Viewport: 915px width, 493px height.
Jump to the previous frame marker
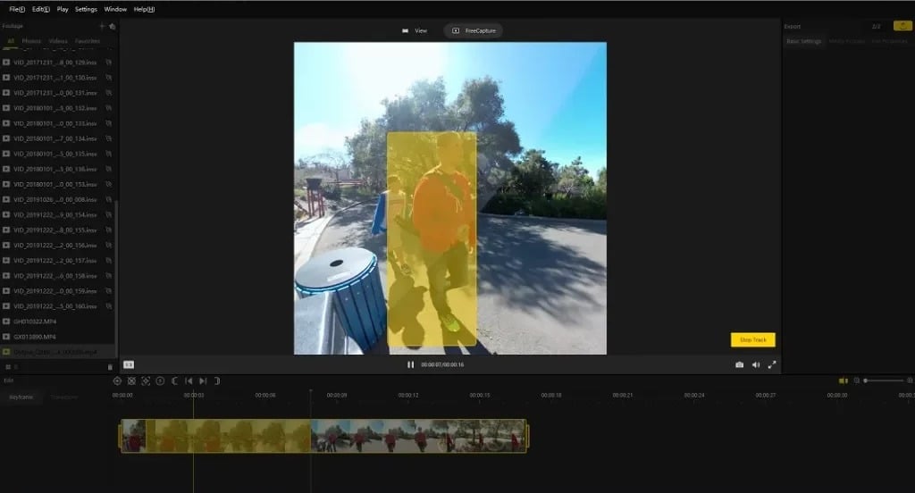pos(189,381)
